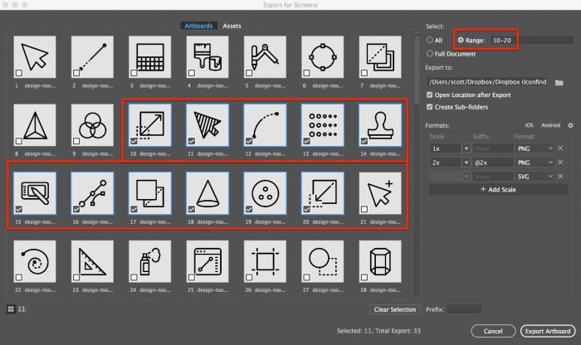Viewport: 581px width, 345px height.
Task: Switch to the Artboards tab
Action: point(198,26)
